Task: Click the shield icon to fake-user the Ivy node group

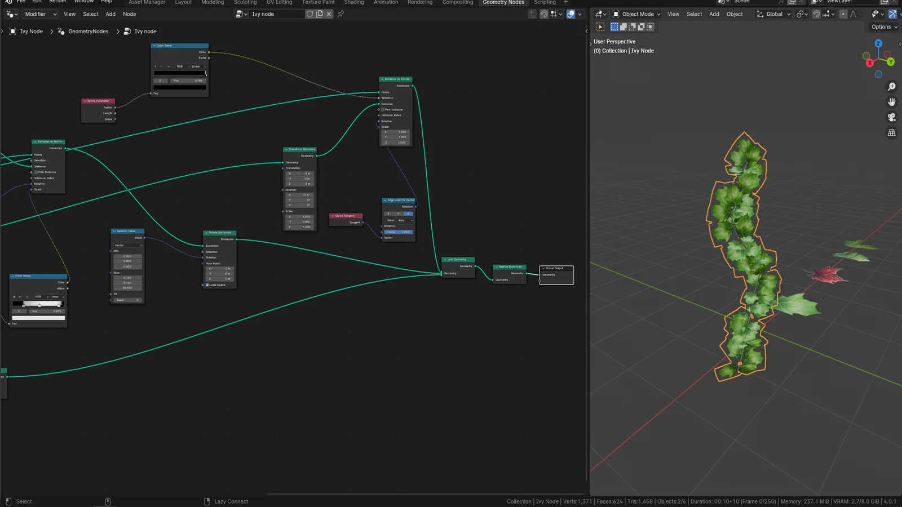Action: coord(309,14)
